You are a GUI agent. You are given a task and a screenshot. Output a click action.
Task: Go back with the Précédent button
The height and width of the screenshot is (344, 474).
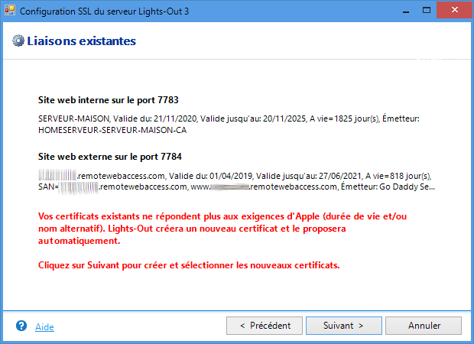point(265,326)
